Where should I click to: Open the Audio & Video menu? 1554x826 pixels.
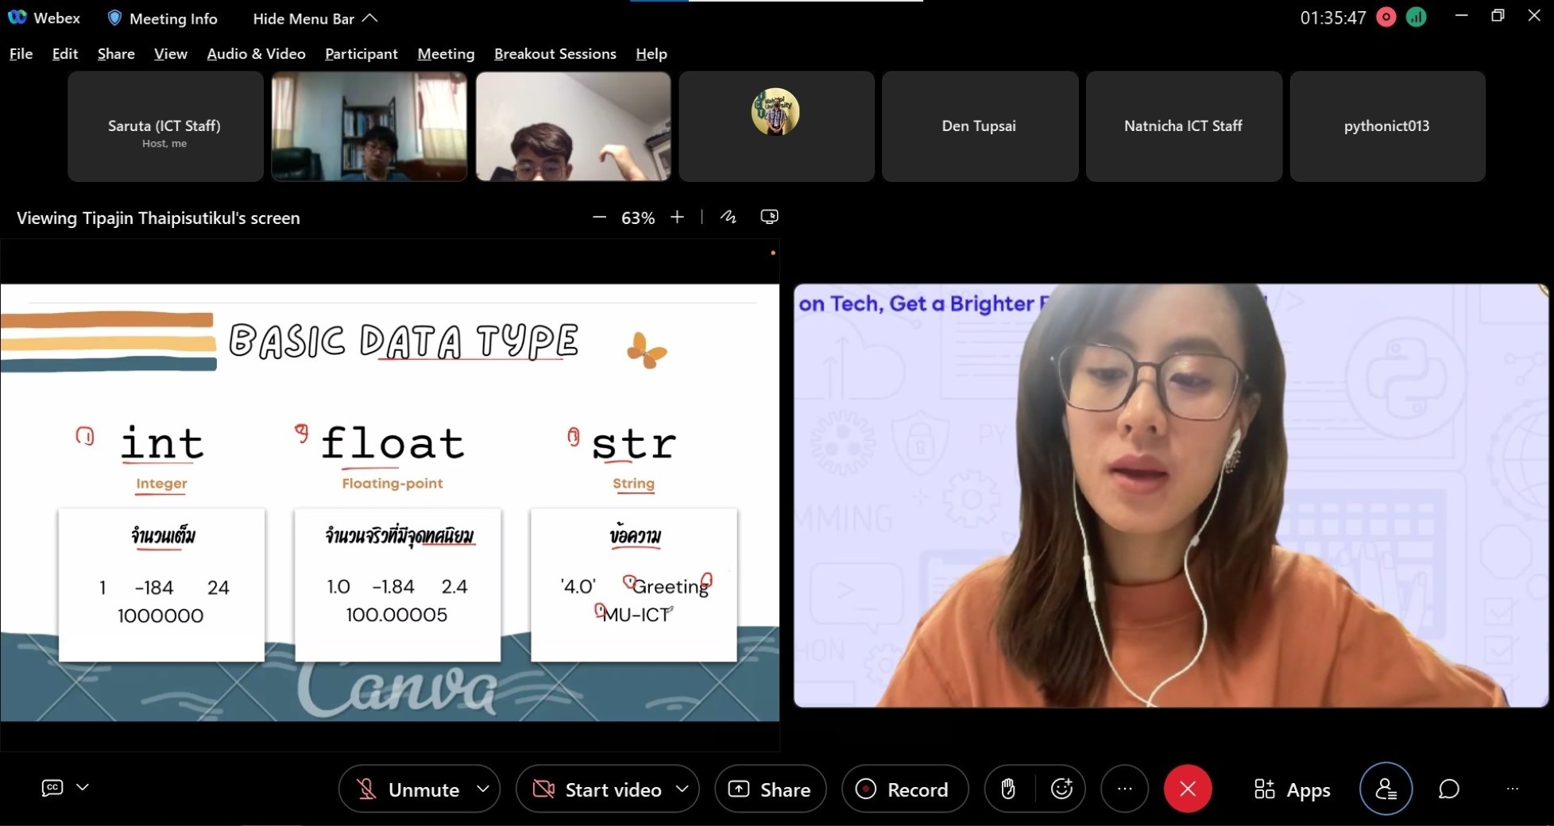256,54
